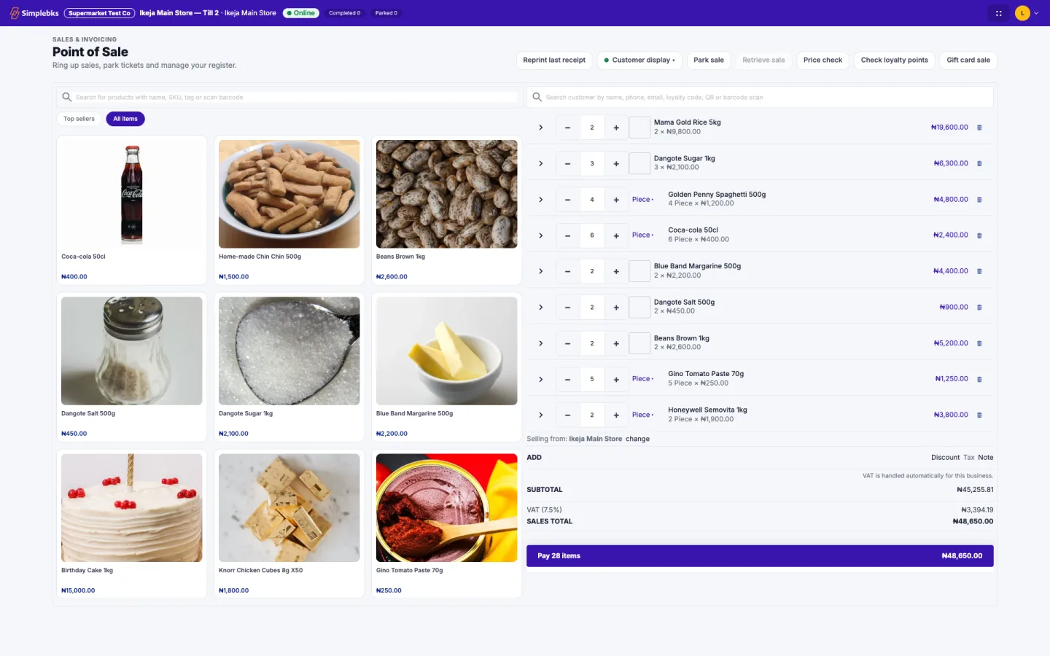Add a Note to the sale
Viewport: 1050px width, 656px height.
point(986,458)
